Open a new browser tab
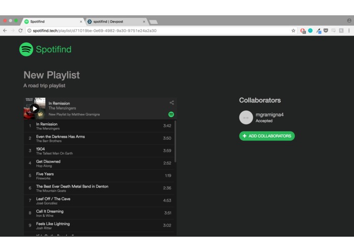Viewport: 354px width, 252px height. click(154, 22)
